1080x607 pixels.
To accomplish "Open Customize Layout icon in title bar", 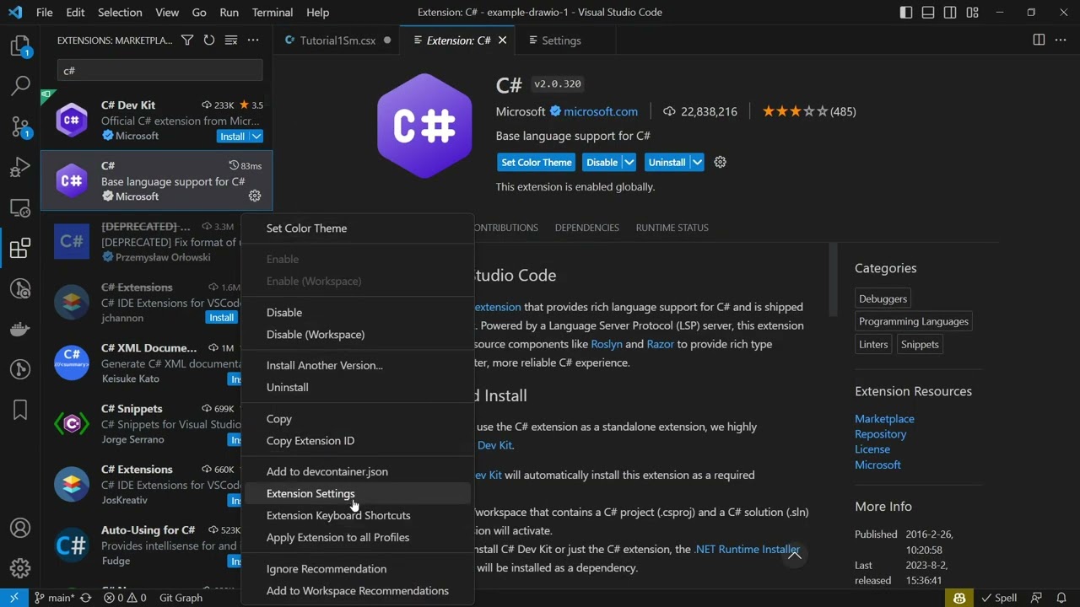I will point(973,13).
